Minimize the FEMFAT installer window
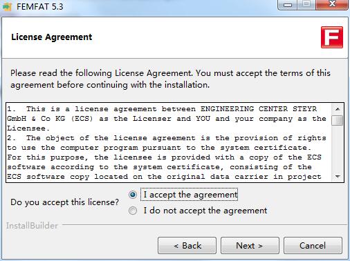The height and width of the screenshot is (261, 350). [288, 5]
